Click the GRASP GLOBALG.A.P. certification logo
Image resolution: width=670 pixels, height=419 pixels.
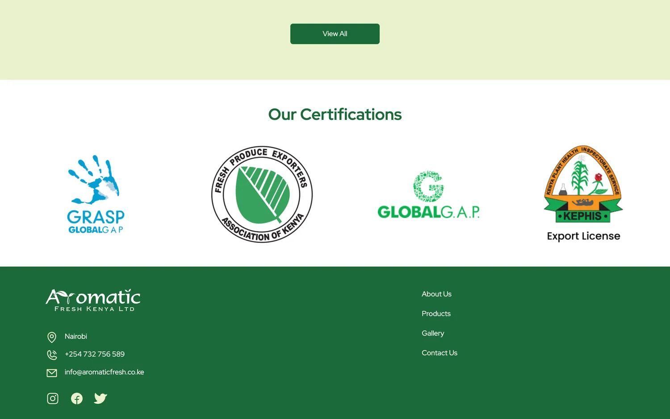point(96,194)
